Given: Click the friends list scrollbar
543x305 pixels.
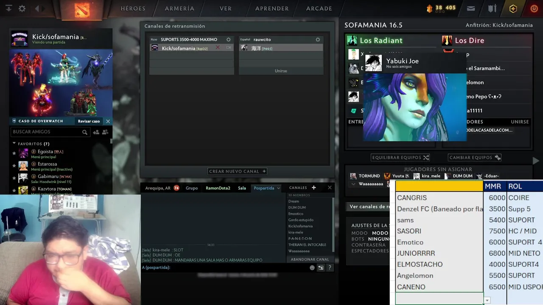Looking at the screenshot, I should [112, 142].
